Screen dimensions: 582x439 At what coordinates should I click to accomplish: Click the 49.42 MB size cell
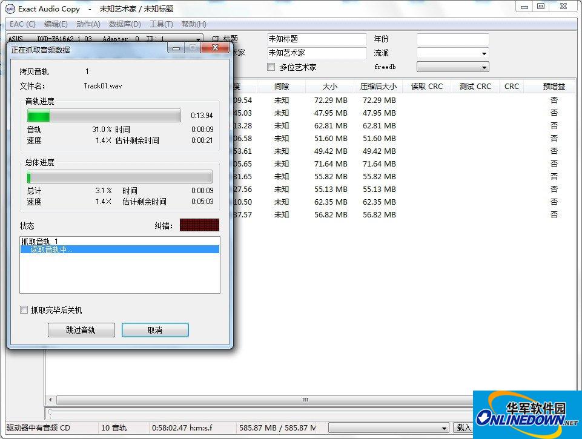[331, 151]
